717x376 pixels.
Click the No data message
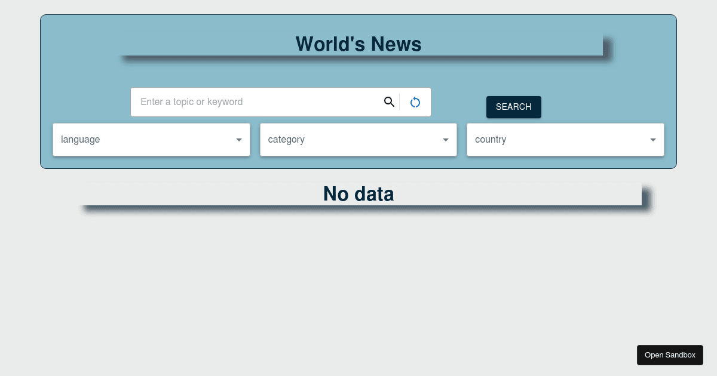click(358, 194)
